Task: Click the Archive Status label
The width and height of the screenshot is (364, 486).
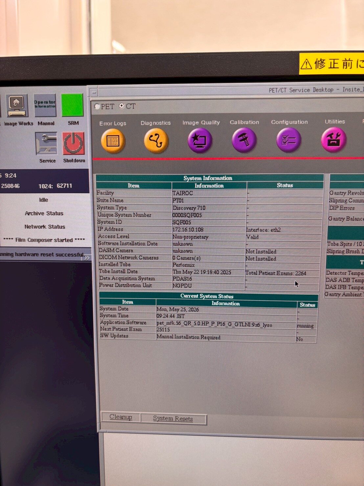Action: click(44, 213)
